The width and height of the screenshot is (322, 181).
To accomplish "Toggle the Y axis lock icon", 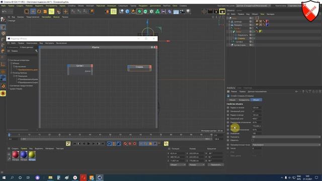I will 79,12.
